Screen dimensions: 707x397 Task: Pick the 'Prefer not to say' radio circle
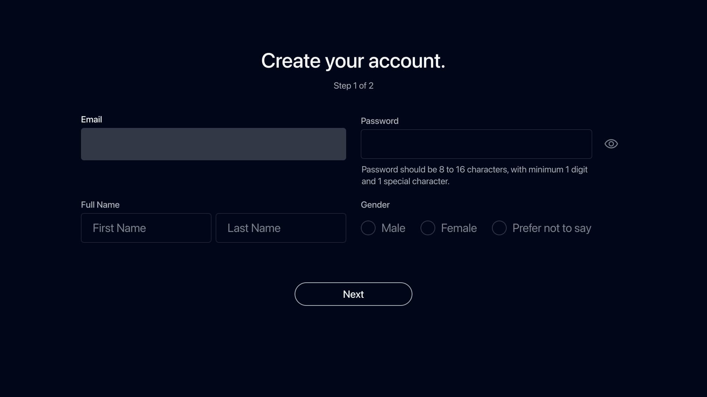coord(499,228)
